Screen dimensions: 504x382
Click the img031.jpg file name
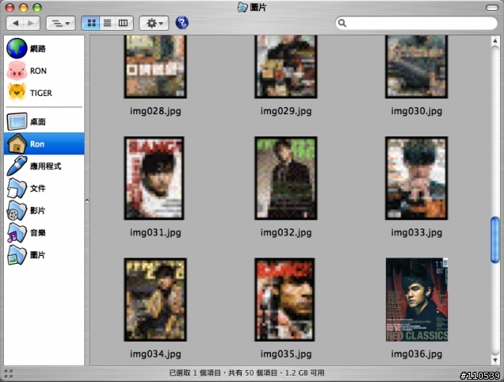(155, 232)
